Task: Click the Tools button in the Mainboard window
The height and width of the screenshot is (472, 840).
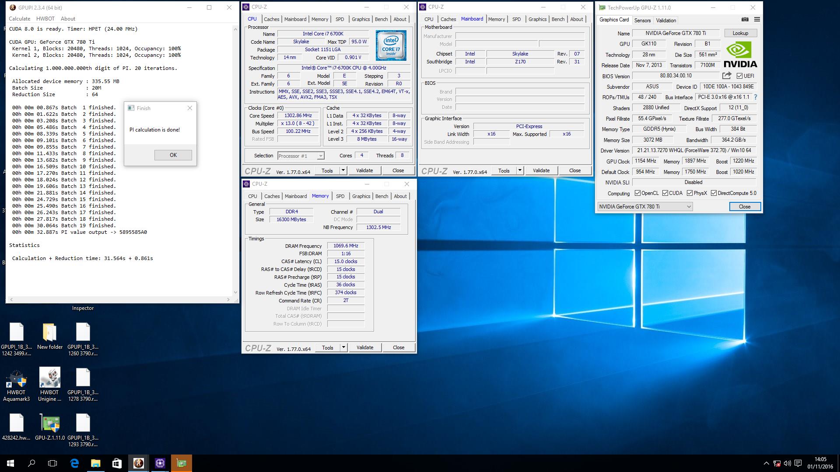Action: [x=504, y=171]
